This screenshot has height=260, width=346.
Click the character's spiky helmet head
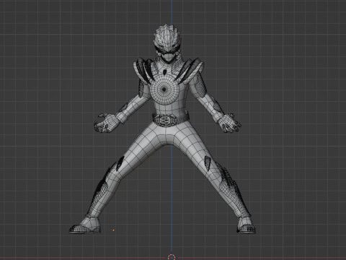(x=167, y=44)
